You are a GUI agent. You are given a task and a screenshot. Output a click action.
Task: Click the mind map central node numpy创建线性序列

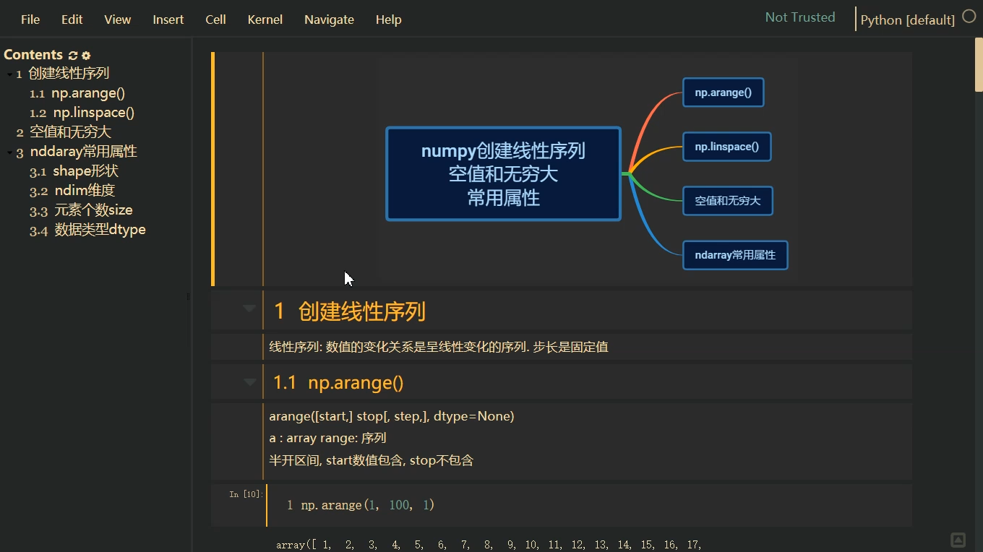(503, 173)
